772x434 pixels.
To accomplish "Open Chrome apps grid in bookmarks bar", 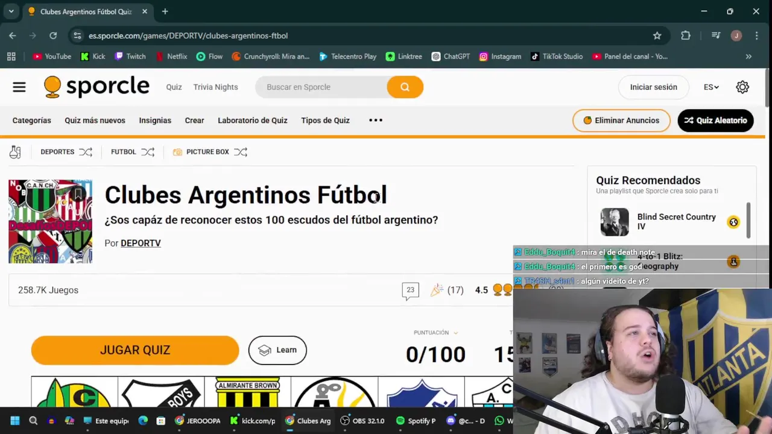I will 11,56.
